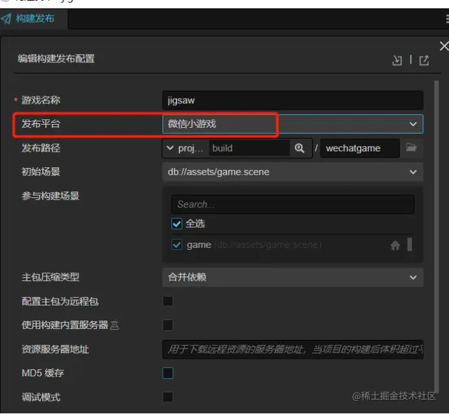Viewport: 449px width, 414px height.
Task: Close the build config panel
Action: tap(444, 46)
